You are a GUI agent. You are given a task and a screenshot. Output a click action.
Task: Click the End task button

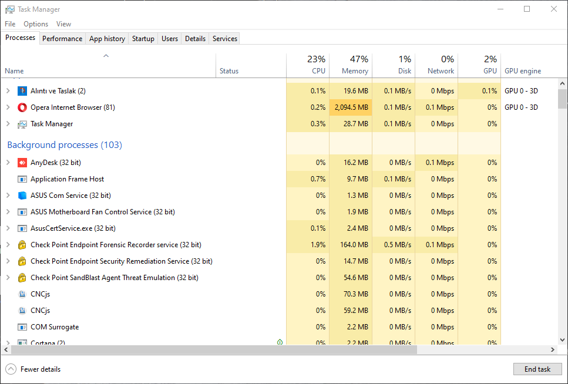[537, 369]
